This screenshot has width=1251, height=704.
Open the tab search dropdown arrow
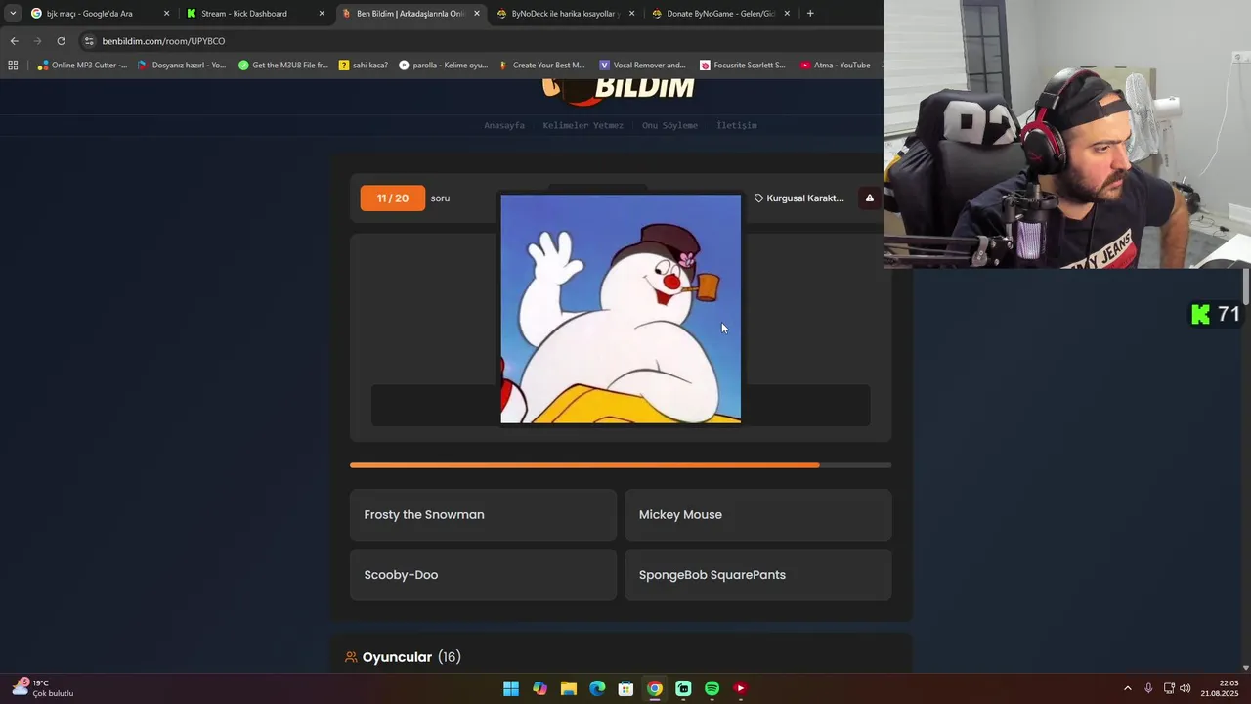click(x=12, y=14)
